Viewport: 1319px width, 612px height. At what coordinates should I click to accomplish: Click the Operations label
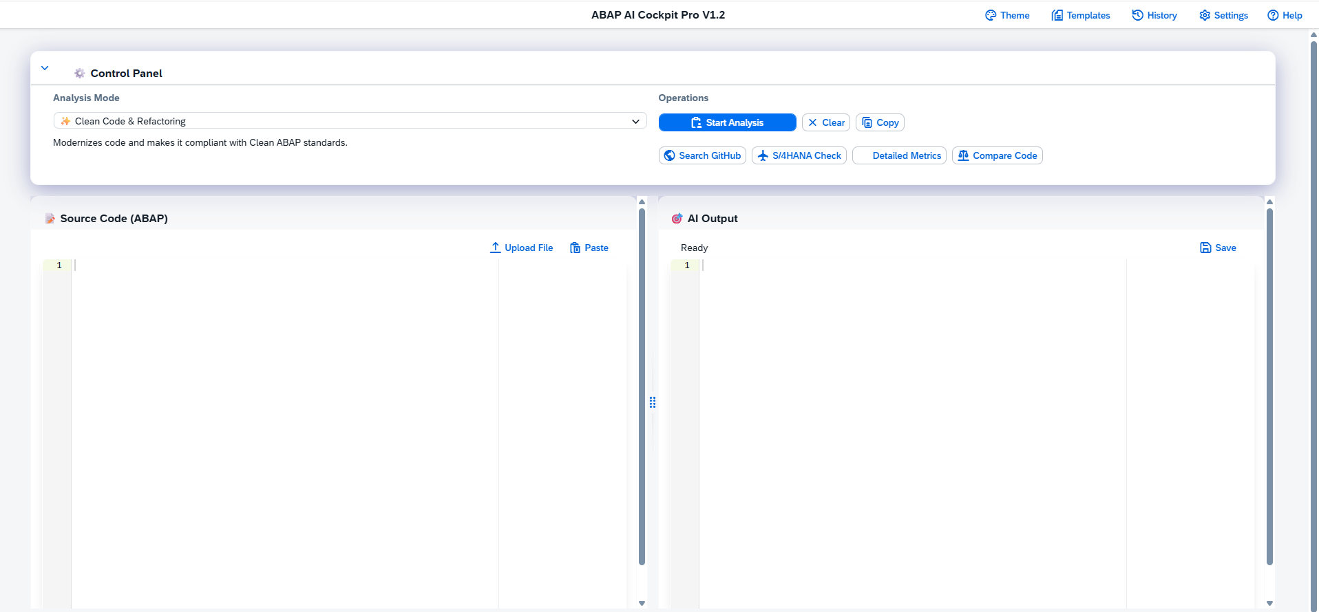[x=684, y=98]
